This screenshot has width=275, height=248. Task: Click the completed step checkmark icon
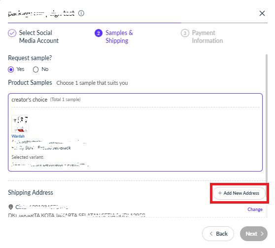12,33
